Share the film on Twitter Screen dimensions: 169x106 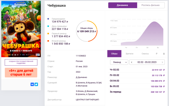tap(36, 84)
